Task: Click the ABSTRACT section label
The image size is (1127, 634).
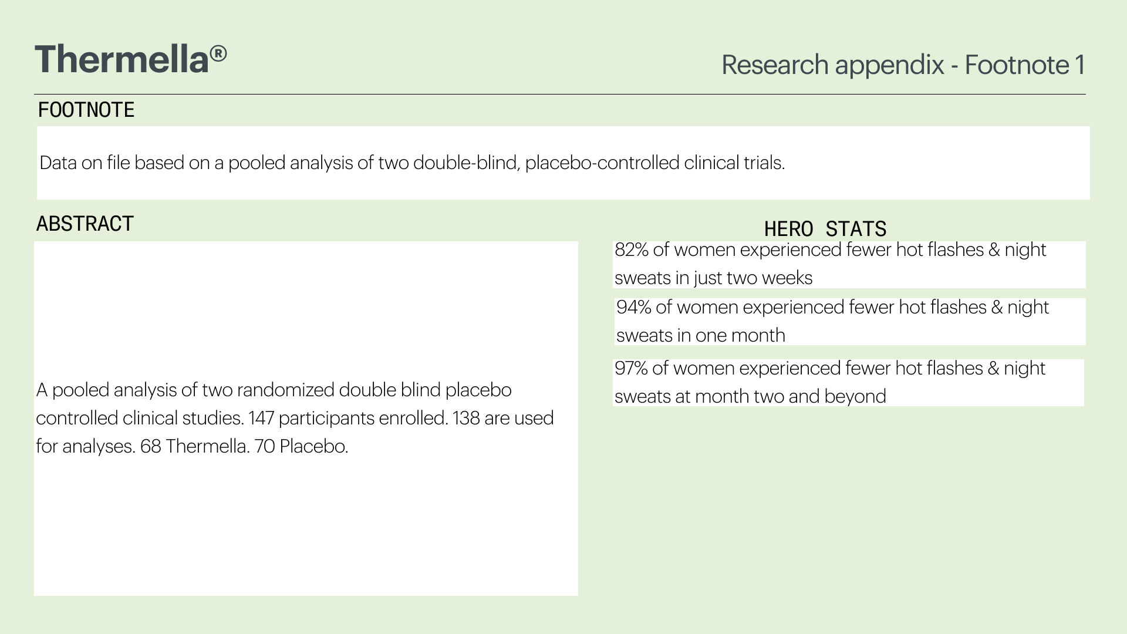Action: [x=85, y=224]
